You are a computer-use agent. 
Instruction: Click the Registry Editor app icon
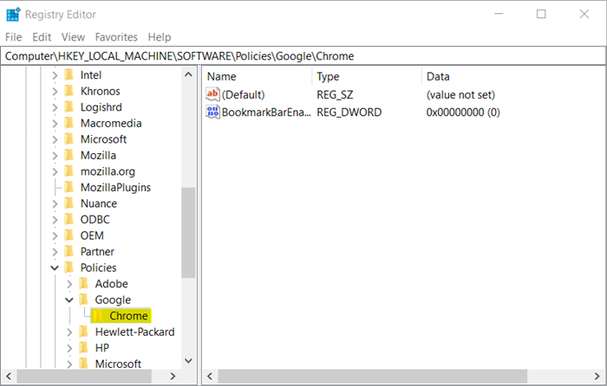[x=13, y=15]
